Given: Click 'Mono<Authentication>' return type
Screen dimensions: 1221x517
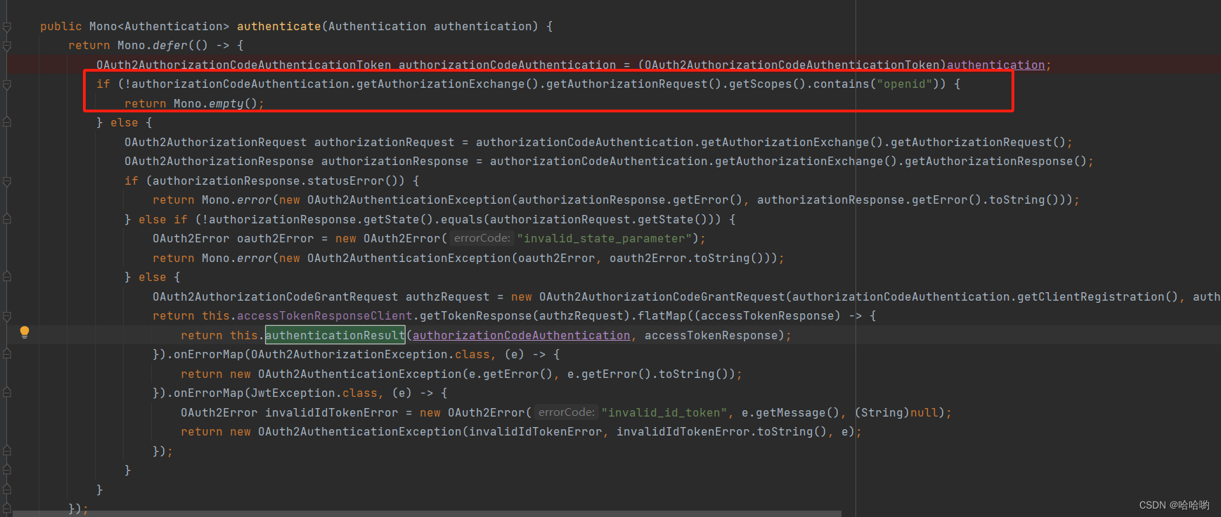Looking at the screenshot, I should [x=159, y=27].
